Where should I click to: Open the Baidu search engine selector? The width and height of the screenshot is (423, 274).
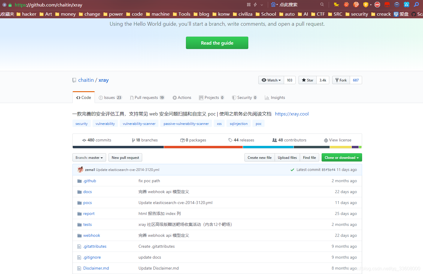[274, 5]
